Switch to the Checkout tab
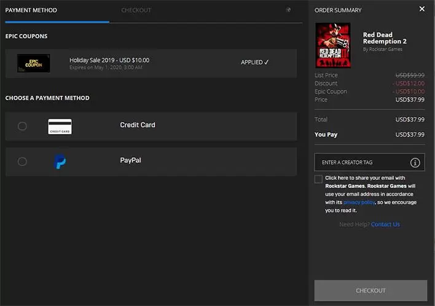This screenshot has height=306, width=435. coord(136,10)
